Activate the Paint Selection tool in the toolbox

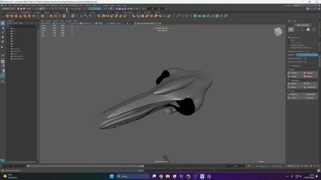click(x=3, y=32)
